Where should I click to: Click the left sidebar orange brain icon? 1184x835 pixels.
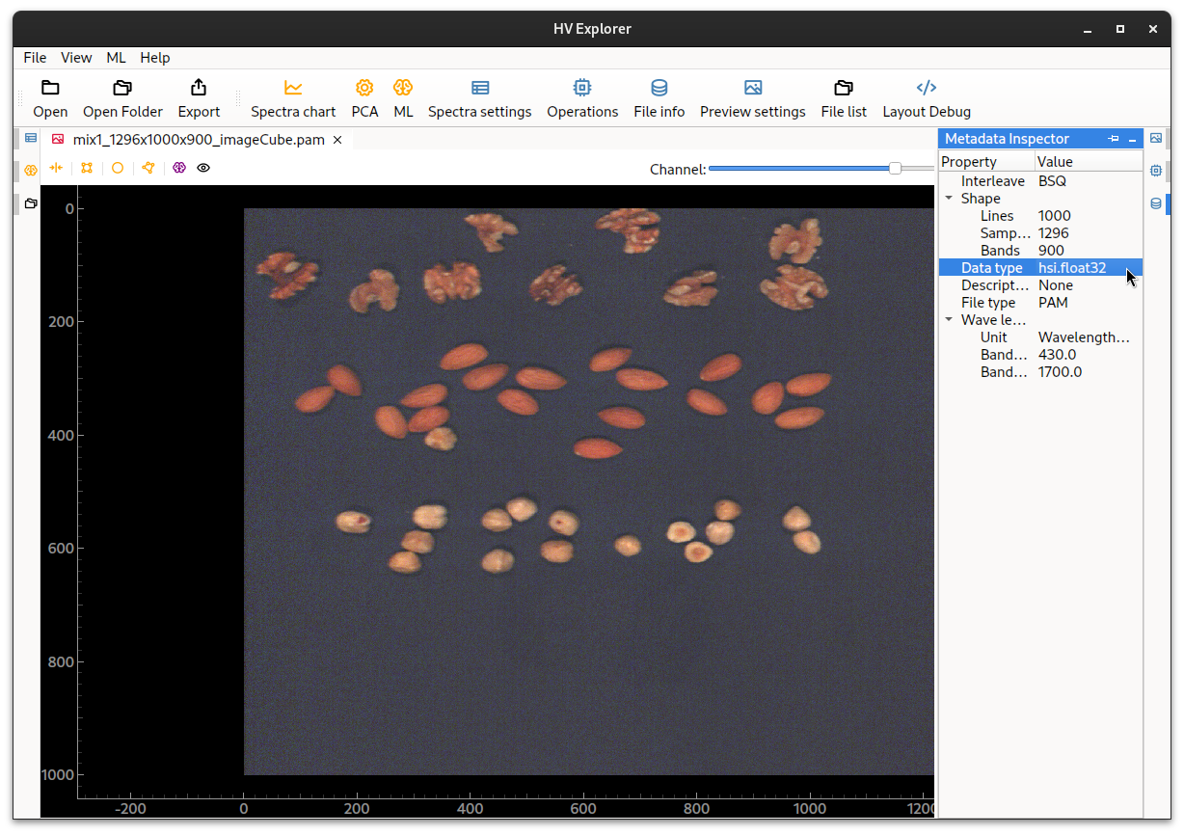pos(31,171)
